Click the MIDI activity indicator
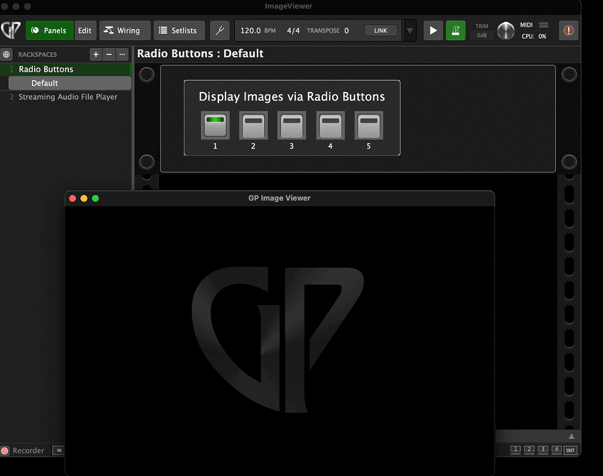The image size is (603, 476). click(x=542, y=26)
